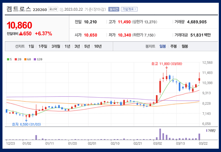221x152 pixels.
Task: Click the 최저 6,580 (01/03) label
Action: 26,124
